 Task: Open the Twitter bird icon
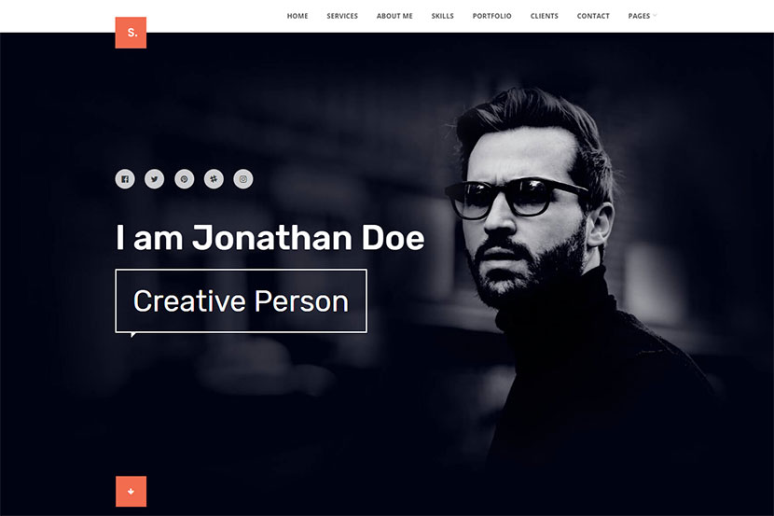pyautogui.click(x=155, y=179)
